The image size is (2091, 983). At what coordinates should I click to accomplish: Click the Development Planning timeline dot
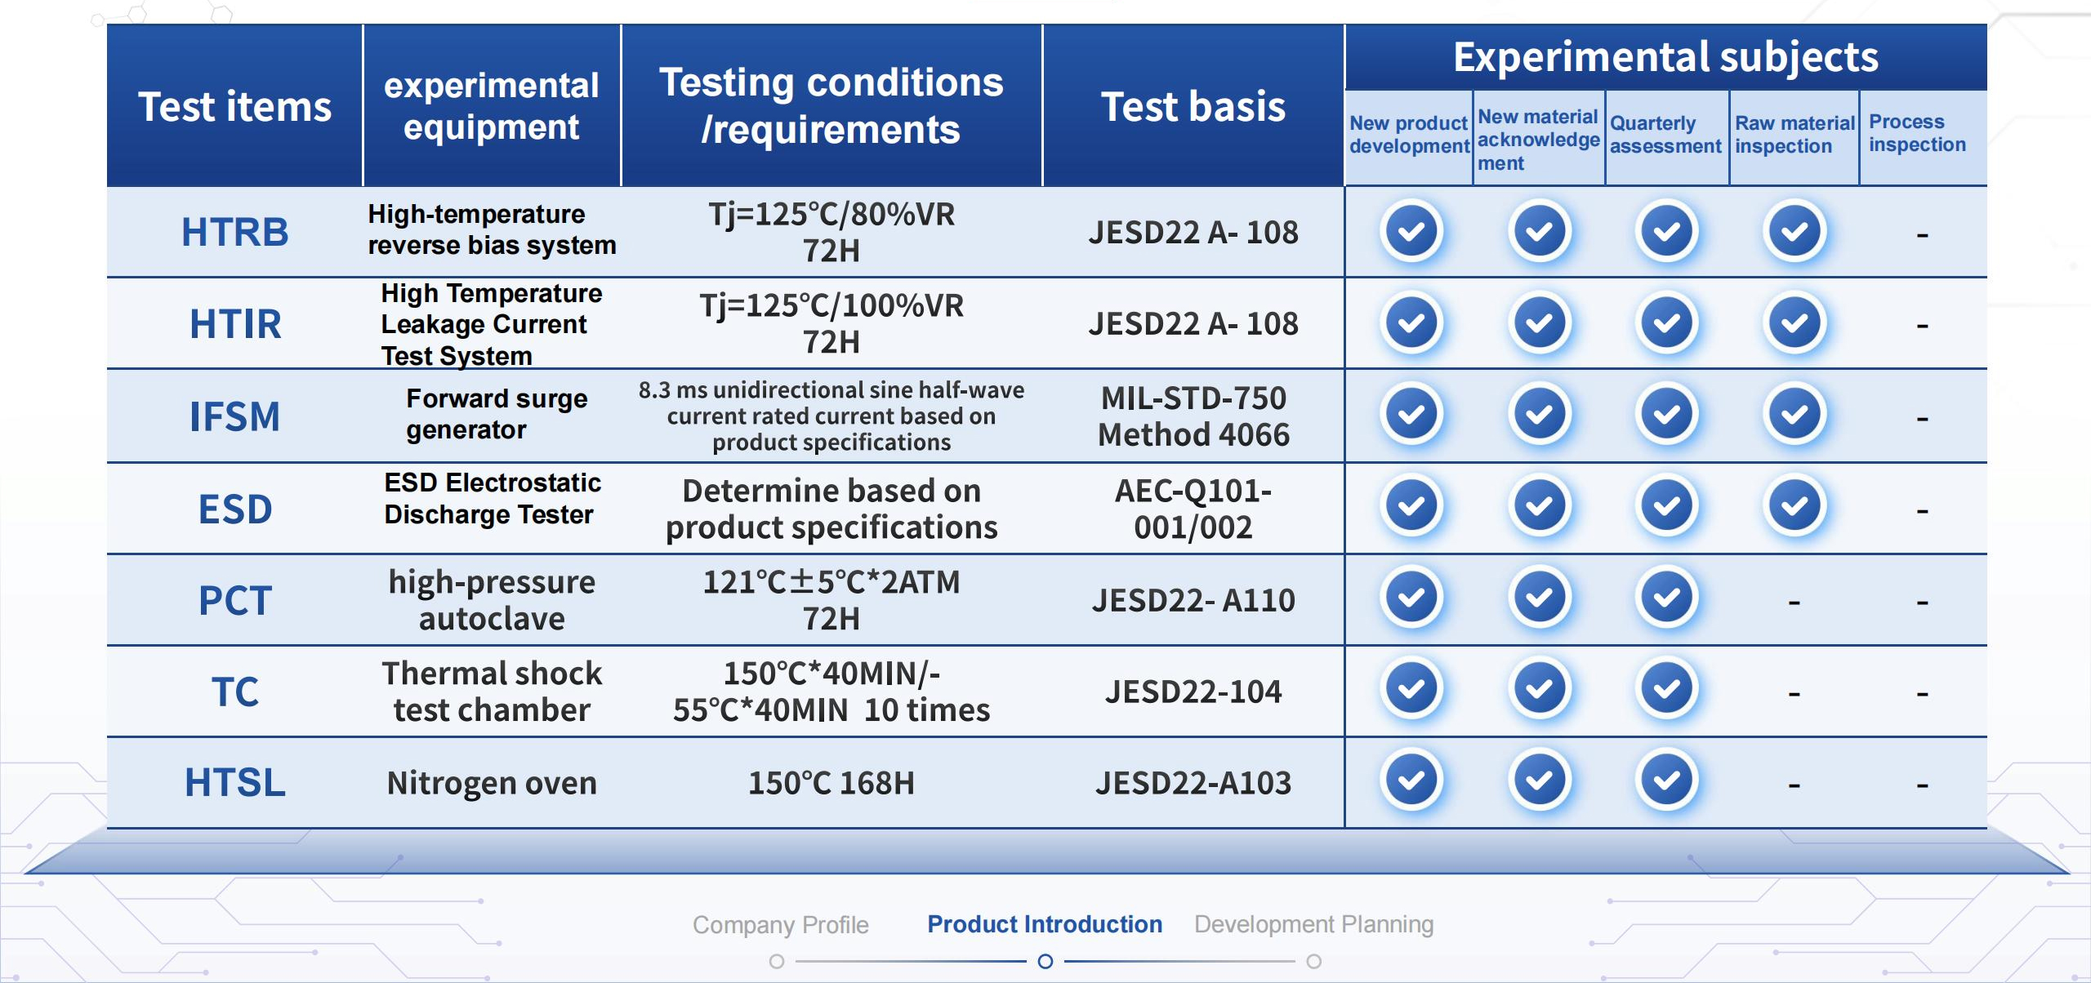[1313, 962]
